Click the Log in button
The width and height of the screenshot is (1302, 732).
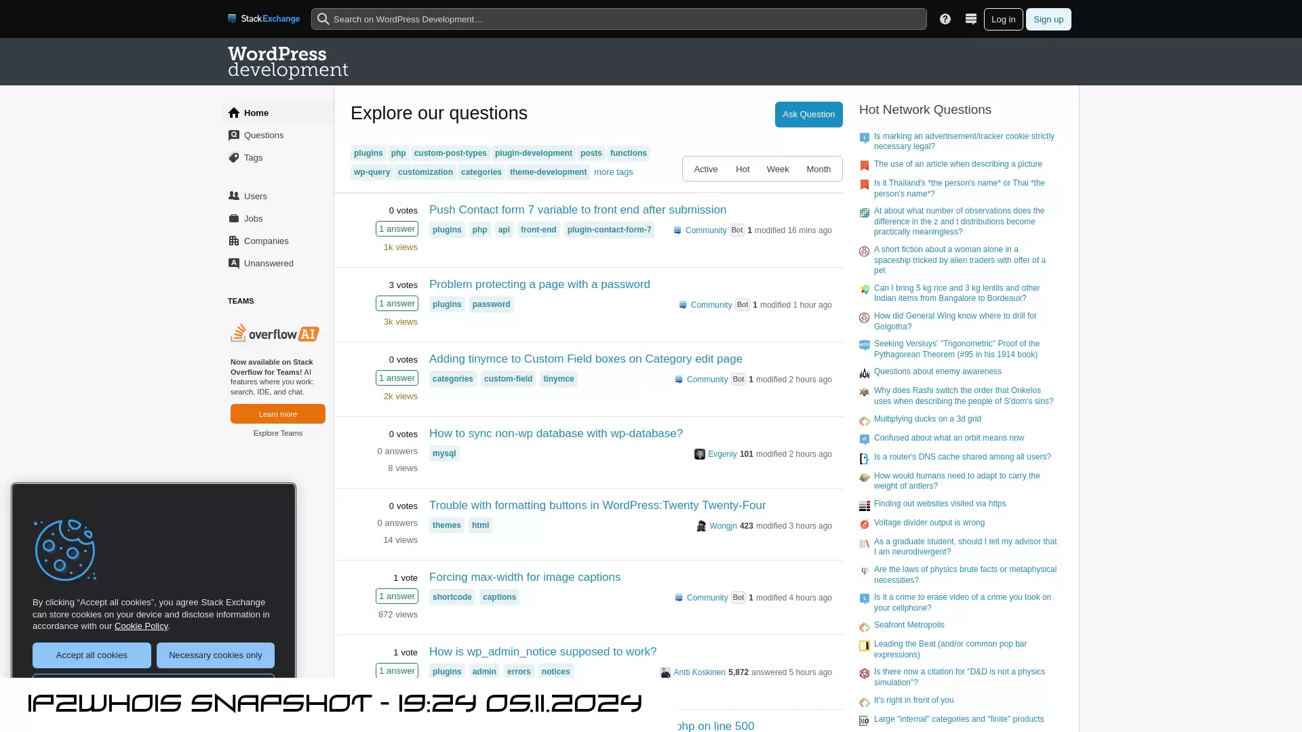1003,19
